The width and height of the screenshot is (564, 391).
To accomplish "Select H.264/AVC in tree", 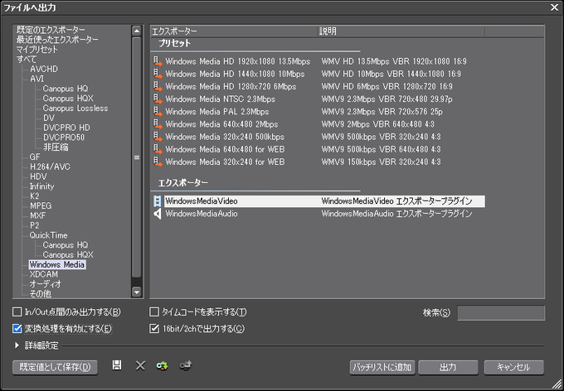I will tap(50, 167).
